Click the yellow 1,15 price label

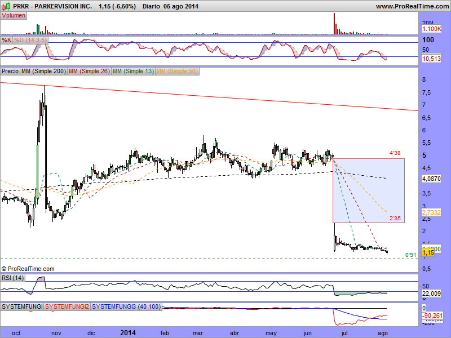[428, 252]
